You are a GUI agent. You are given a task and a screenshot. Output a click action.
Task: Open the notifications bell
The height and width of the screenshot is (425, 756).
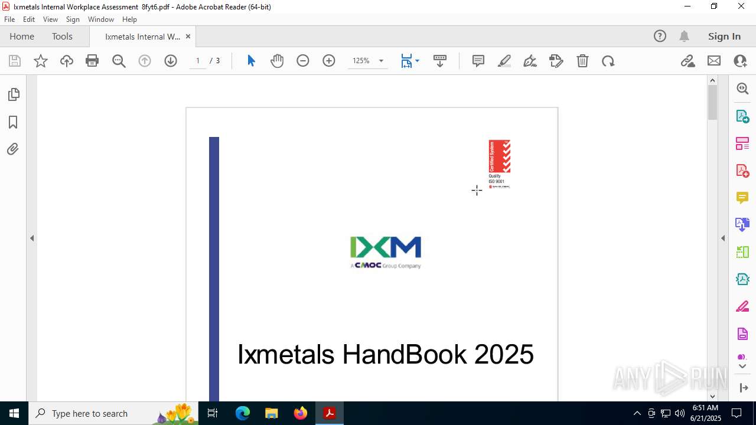tap(684, 36)
